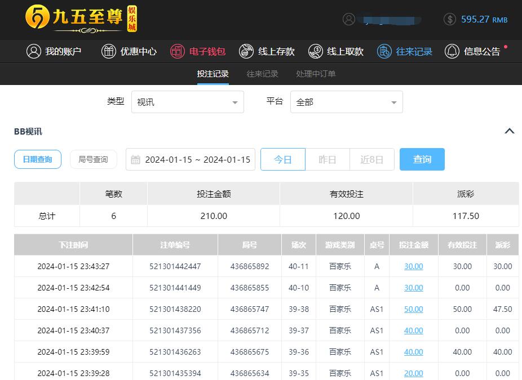Select the 今日 date range option
Viewport: 522px width, 380px height.
(282, 159)
